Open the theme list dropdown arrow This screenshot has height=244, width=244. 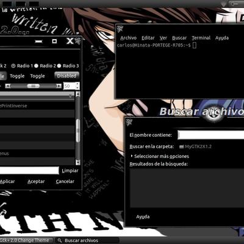(x=71, y=95)
